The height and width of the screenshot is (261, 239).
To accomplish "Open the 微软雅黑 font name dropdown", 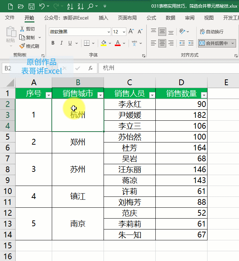I will pos(109,32).
